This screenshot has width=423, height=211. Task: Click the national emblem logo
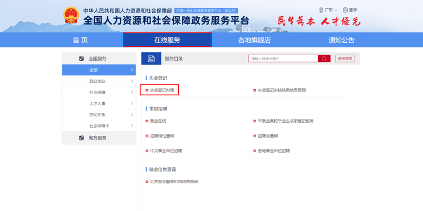pos(71,16)
